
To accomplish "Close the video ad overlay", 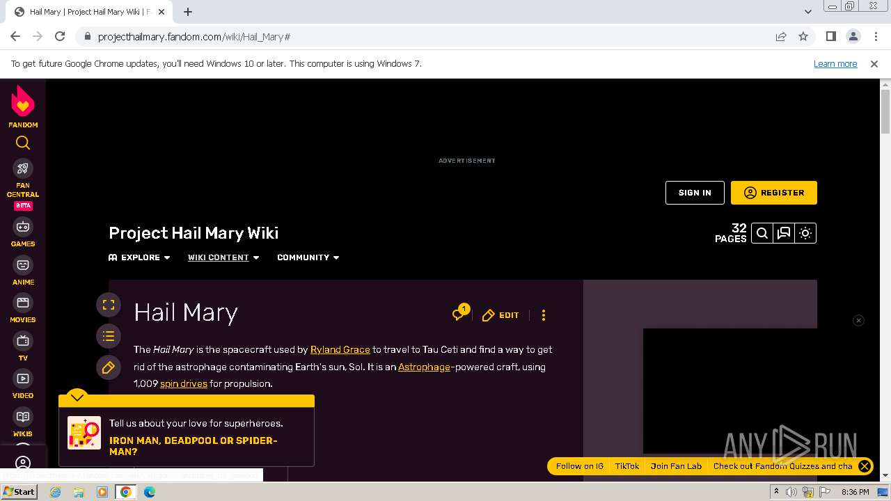I will coord(858,320).
